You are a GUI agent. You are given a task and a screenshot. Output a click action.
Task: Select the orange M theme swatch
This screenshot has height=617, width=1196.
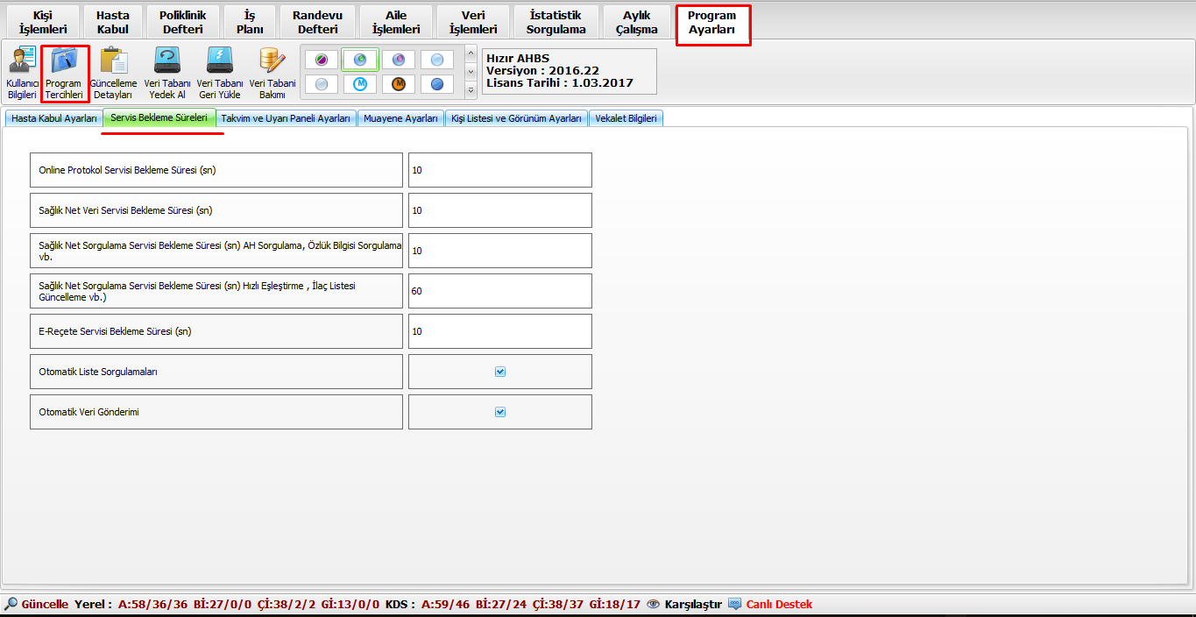[x=399, y=84]
